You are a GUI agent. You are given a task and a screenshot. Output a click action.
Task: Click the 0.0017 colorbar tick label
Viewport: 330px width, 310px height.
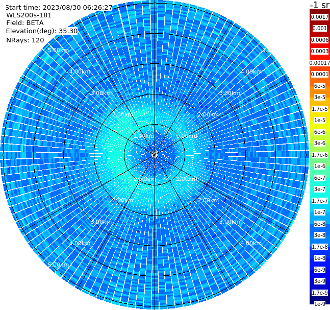pyautogui.click(x=320, y=17)
